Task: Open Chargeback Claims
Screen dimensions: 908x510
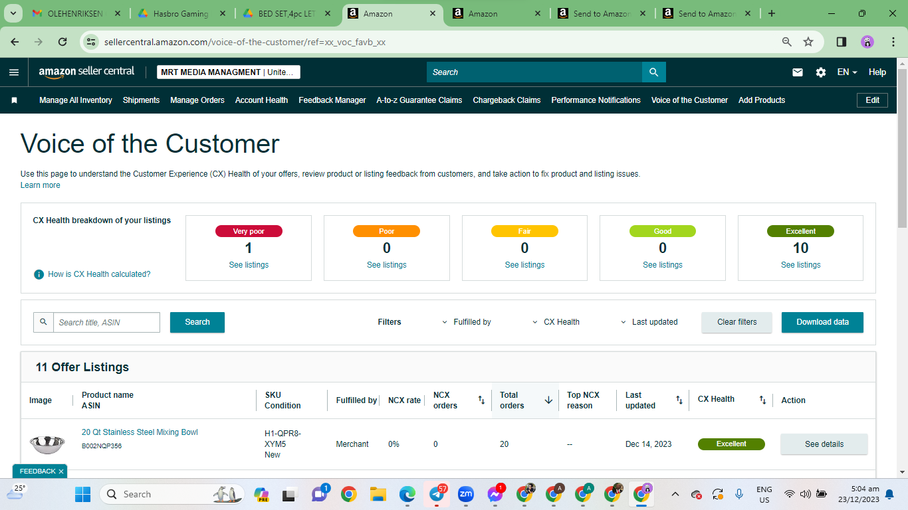Action: [507, 100]
